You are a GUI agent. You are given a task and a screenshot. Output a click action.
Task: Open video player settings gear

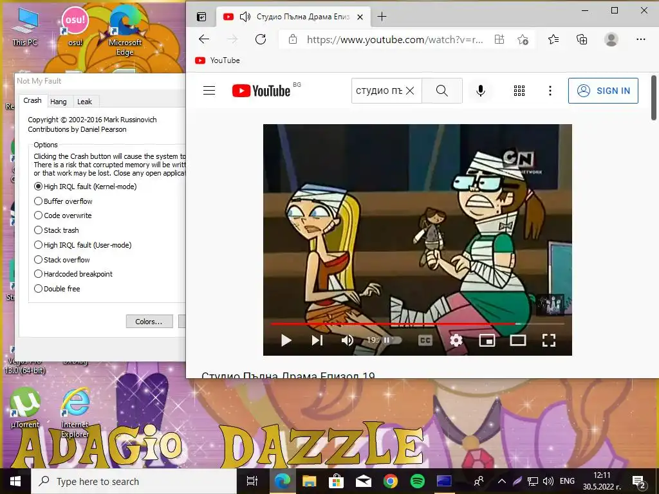pos(456,340)
